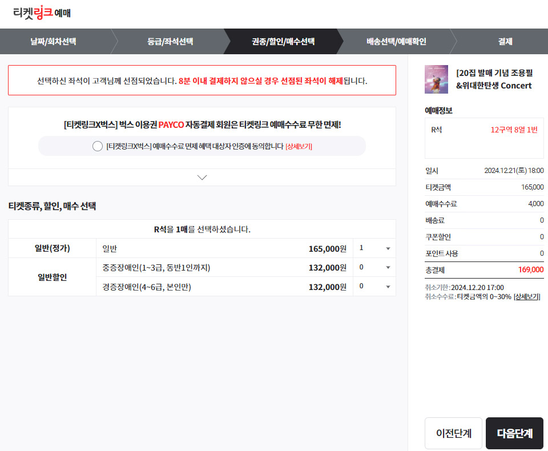548x451 pixels.
Task: Click the 다음단계 button
Action: [514, 433]
